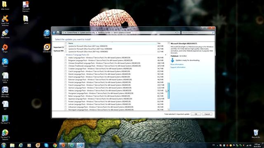Screen dimensions: 264x148
Task: Click the Cancel button
Action: coord(207,114)
